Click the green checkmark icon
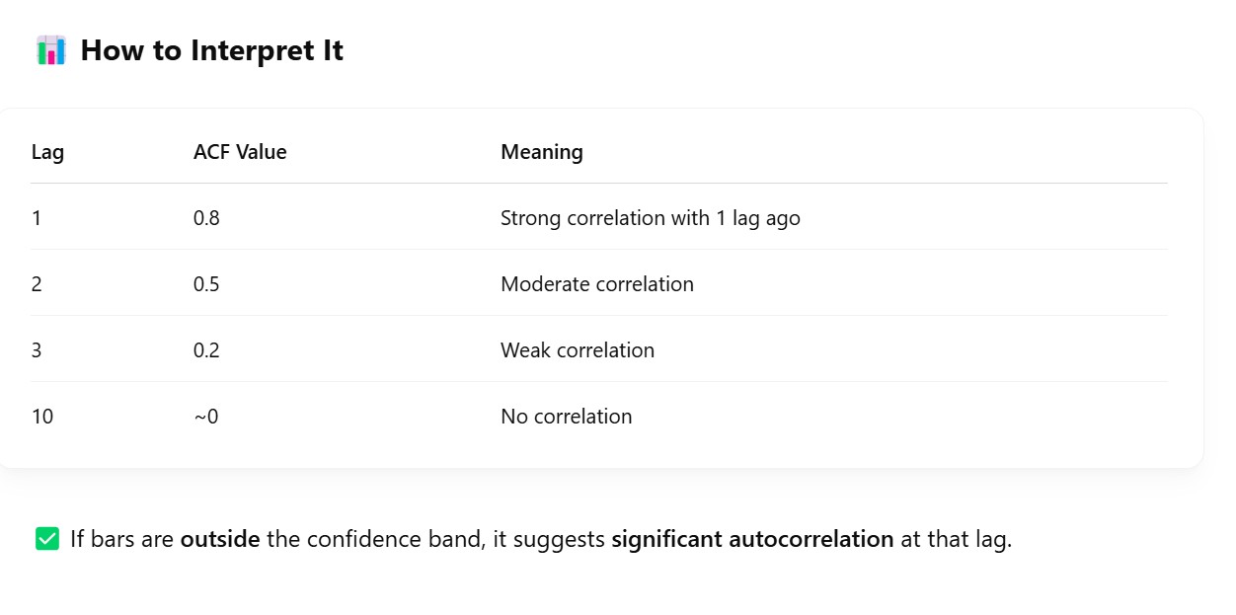Viewport: 1236px width, 615px height. pyautogui.click(x=47, y=539)
